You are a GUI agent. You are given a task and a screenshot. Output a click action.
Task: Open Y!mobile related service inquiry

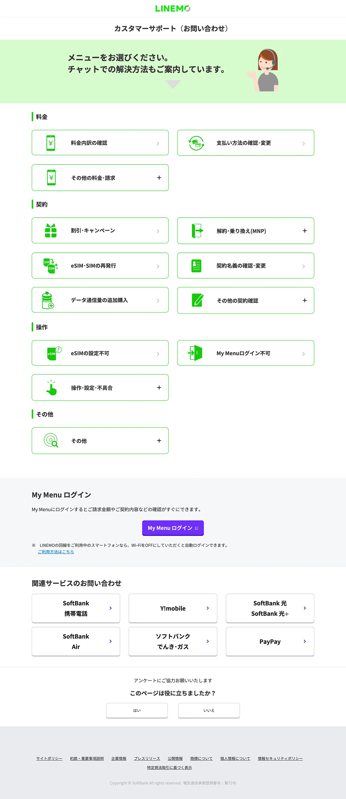(173, 608)
